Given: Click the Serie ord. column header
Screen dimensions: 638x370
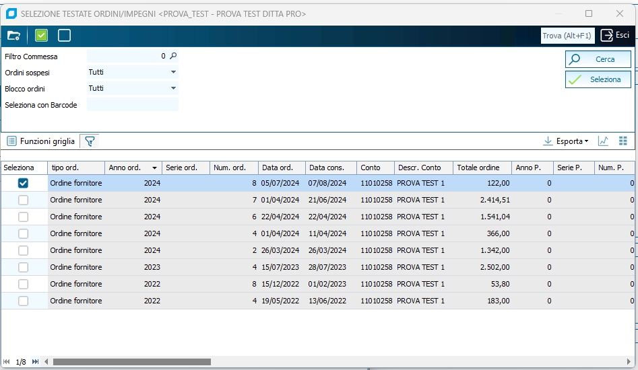Looking at the screenshot, I should click(186, 168).
